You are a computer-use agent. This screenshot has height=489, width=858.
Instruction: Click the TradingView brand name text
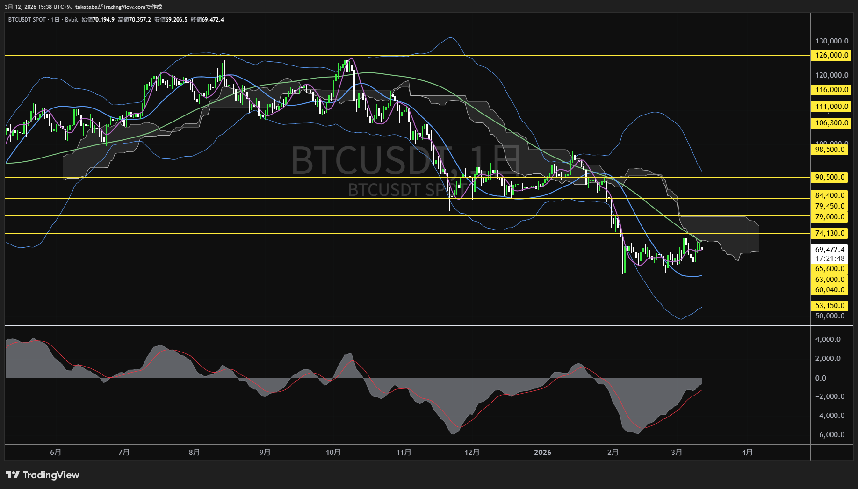(51, 475)
